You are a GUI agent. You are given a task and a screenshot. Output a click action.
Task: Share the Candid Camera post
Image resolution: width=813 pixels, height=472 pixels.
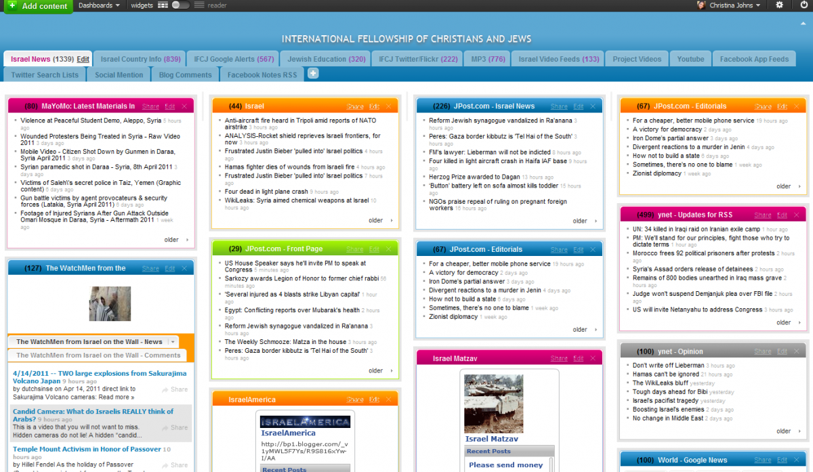pos(175,427)
